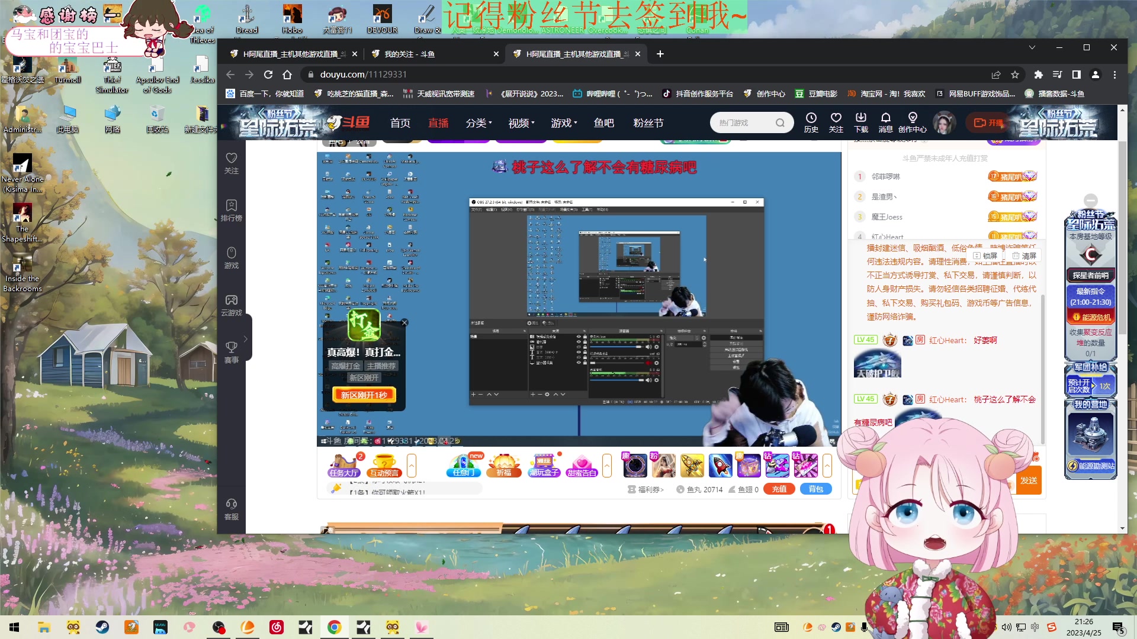Open the 任务大厅 icon below the player
The width and height of the screenshot is (1137, 639).
[345, 466]
